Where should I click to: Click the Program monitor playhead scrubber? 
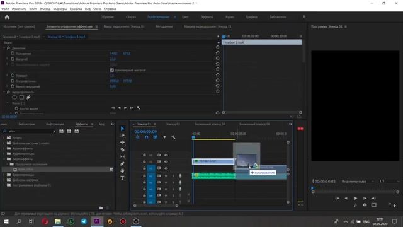pos(312,188)
